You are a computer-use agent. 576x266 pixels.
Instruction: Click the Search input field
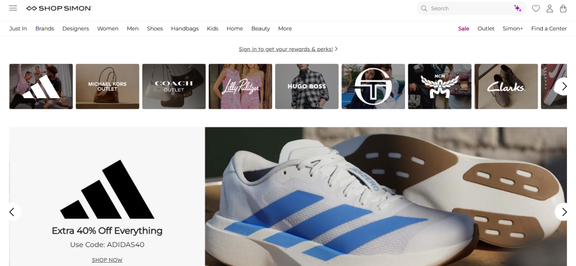tap(470, 8)
